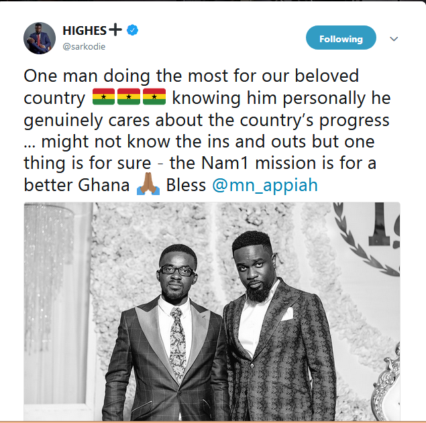Click the white pocket square in photo
Image resolution: width=426 pixels, height=423 pixels.
[x=287, y=314]
